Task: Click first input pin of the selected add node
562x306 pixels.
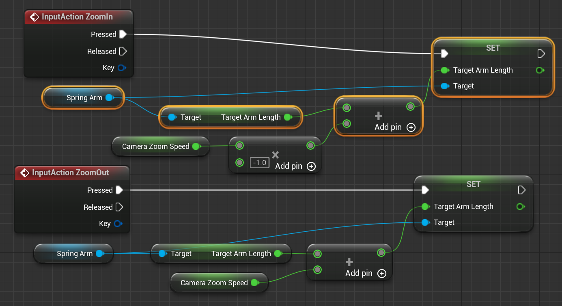Action: pos(347,108)
